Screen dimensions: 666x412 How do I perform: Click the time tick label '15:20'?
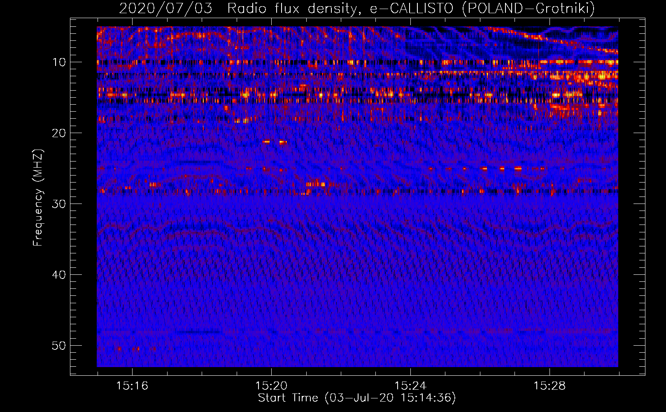click(271, 386)
